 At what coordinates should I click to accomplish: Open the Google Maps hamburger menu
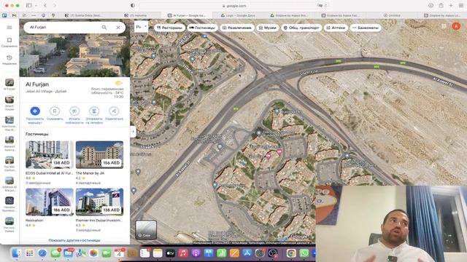click(9, 28)
